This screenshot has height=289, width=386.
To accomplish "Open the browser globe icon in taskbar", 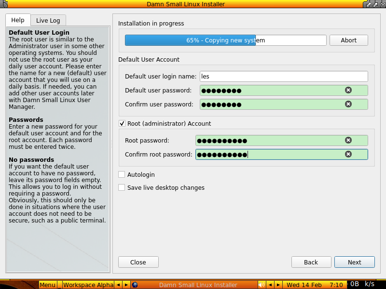I will point(135,285).
